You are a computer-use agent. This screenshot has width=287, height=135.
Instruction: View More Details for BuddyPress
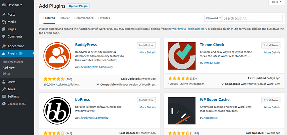point(147,52)
